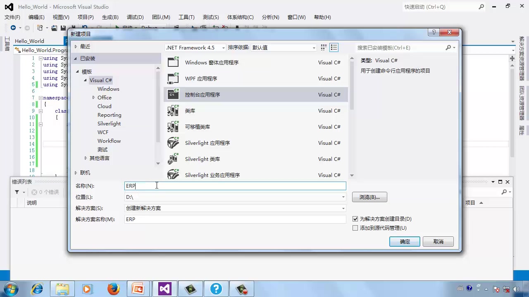Collapse the 已安装 section
This screenshot has height=297, width=529.
click(76, 59)
